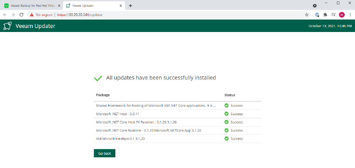355x168 pixels.
Task: Select Microsoft .NET Host - 5.0.11 row
Action: pyautogui.click(x=177, y=114)
